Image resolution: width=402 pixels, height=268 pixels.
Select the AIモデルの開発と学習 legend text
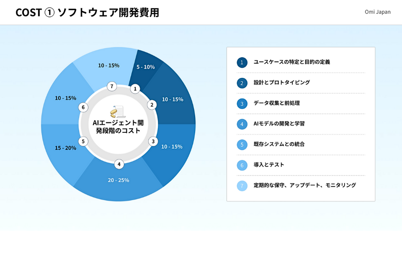(x=279, y=124)
